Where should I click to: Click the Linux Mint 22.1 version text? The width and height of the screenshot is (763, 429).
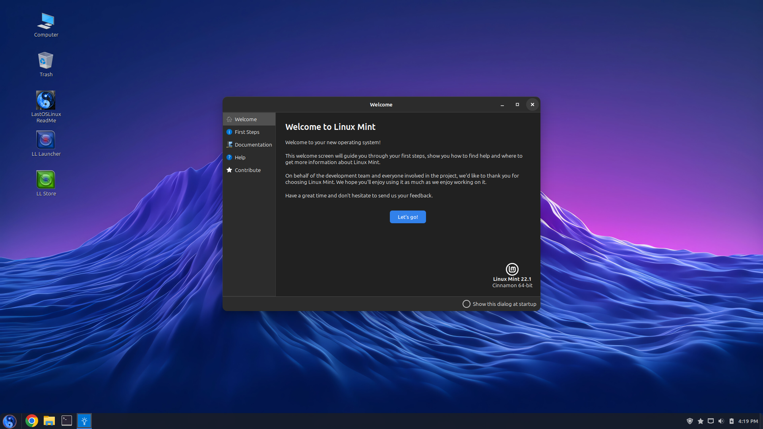point(512,279)
